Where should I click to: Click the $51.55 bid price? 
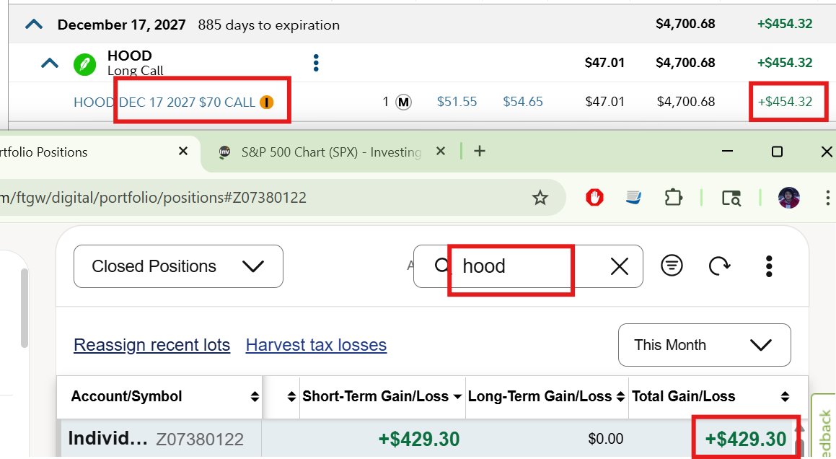click(x=457, y=102)
